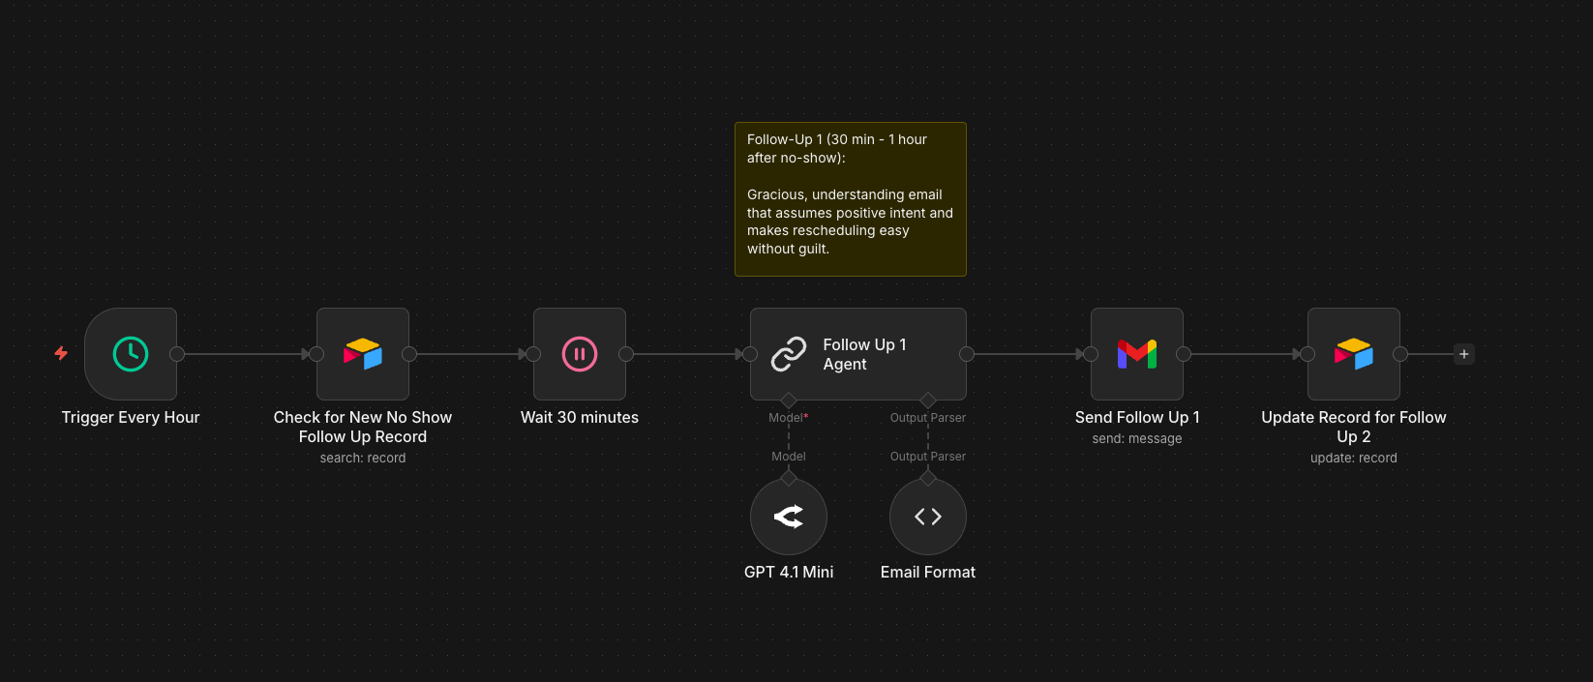Open the GPT 4.1 Mini model node
The image size is (1593, 682).
click(x=789, y=517)
